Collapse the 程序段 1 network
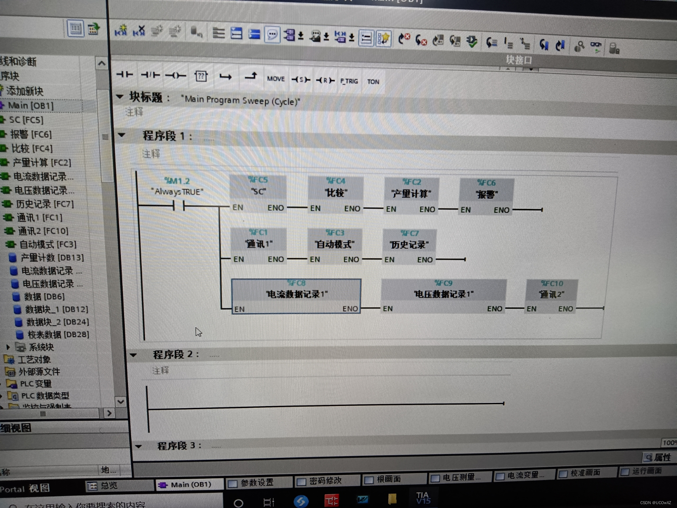 [x=122, y=135]
